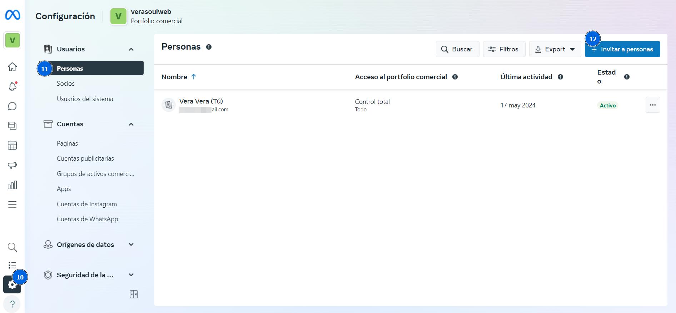Click info icon beside Acceso al portfolio comercial
Image resolution: width=676 pixels, height=313 pixels.
pos(455,77)
